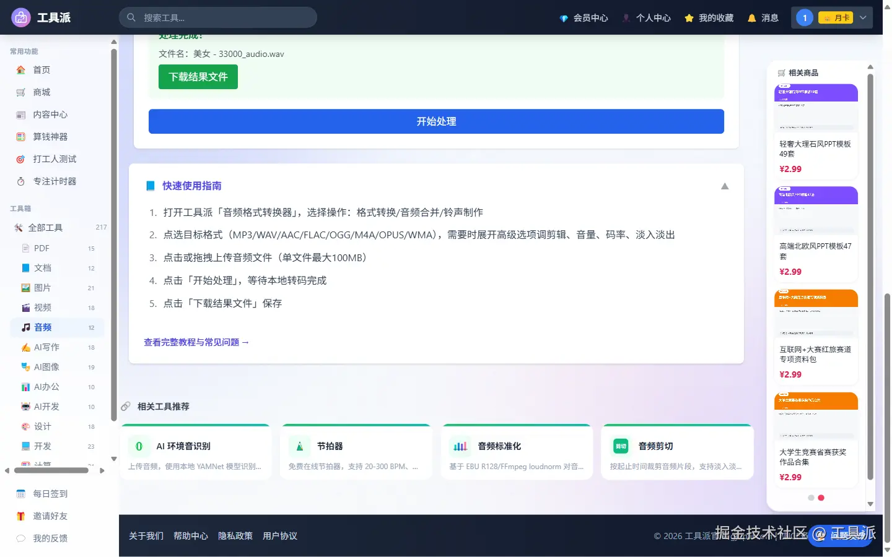Click the 开始处理 blue button

436,121
